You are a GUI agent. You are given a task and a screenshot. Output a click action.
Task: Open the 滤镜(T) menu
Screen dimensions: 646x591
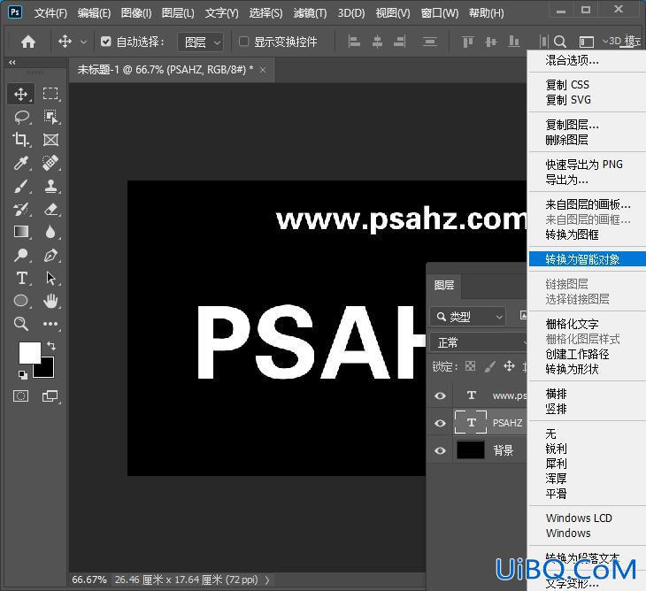pos(310,13)
